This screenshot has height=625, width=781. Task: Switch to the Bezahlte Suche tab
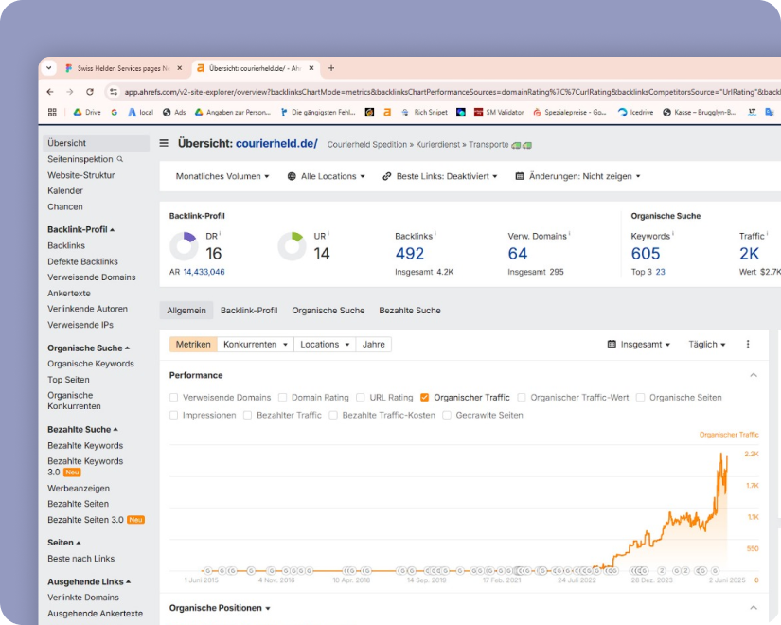click(x=409, y=311)
